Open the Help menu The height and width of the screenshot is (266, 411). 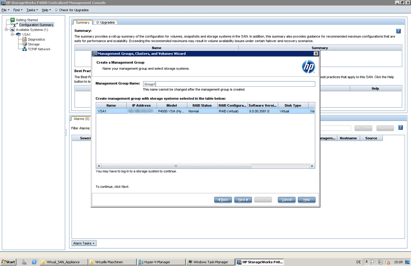click(x=47, y=10)
